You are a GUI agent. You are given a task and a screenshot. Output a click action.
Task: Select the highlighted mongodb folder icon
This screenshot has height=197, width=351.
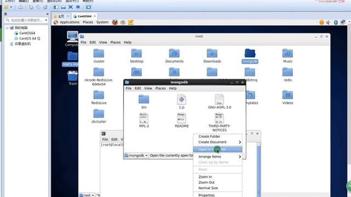(250, 54)
